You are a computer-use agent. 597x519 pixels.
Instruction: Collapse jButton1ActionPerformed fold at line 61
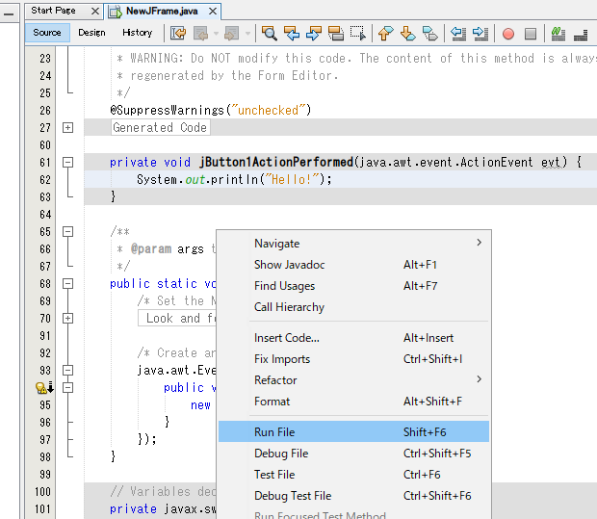pos(67,162)
